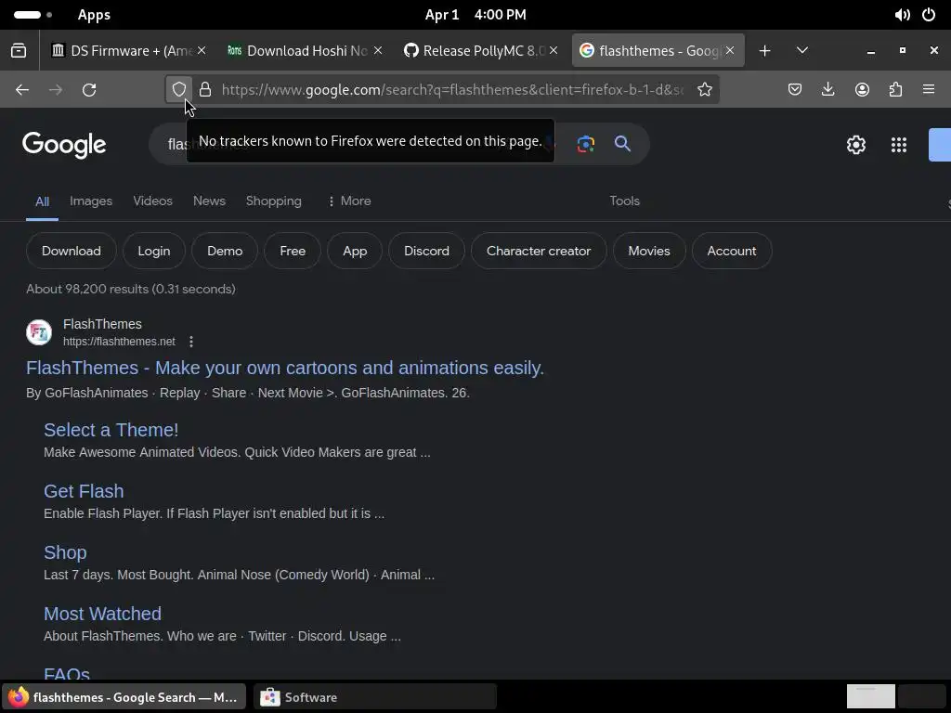Open the Select a Theme! sitelink
The width and height of the screenshot is (951, 713).
(111, 430)
